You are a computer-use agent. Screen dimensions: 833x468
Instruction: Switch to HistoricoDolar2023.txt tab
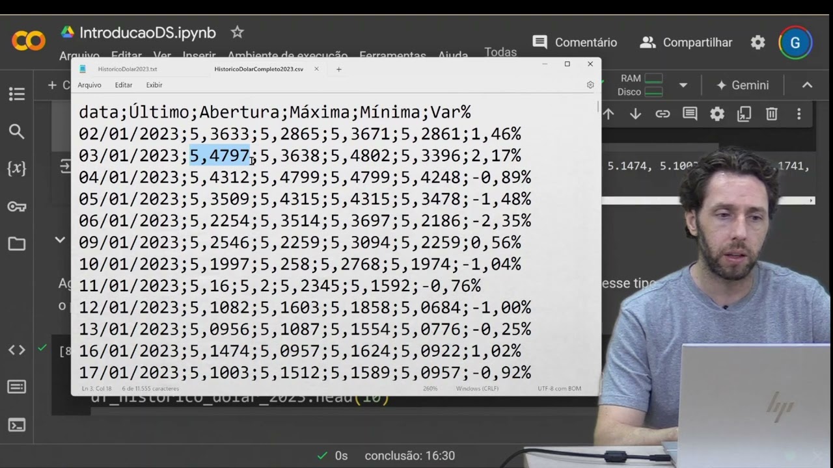128,69
